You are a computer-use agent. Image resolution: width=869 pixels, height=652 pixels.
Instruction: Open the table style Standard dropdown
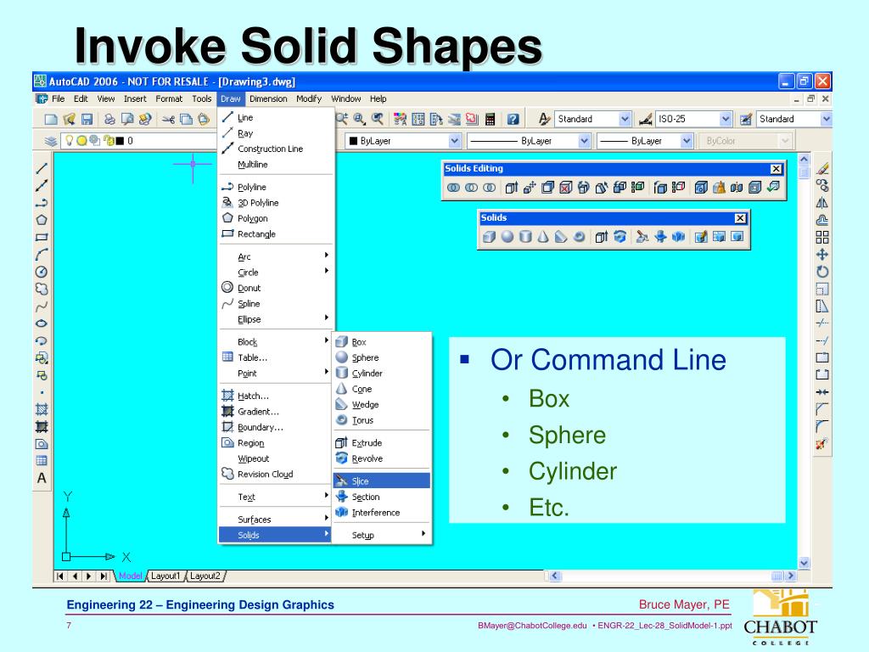(x=827, y=119)
